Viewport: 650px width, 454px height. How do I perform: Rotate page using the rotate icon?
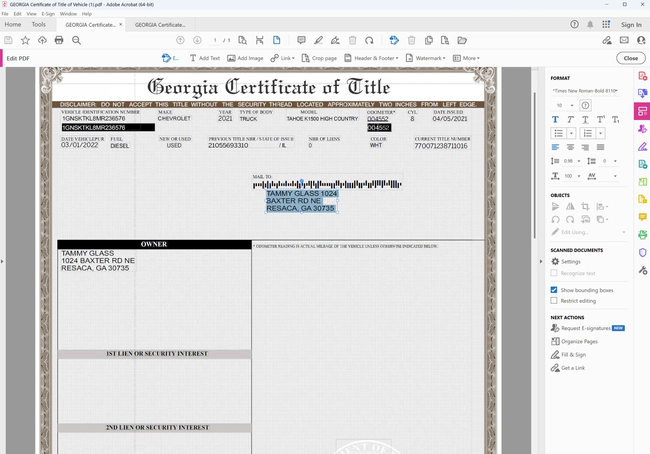pos(369,40)
